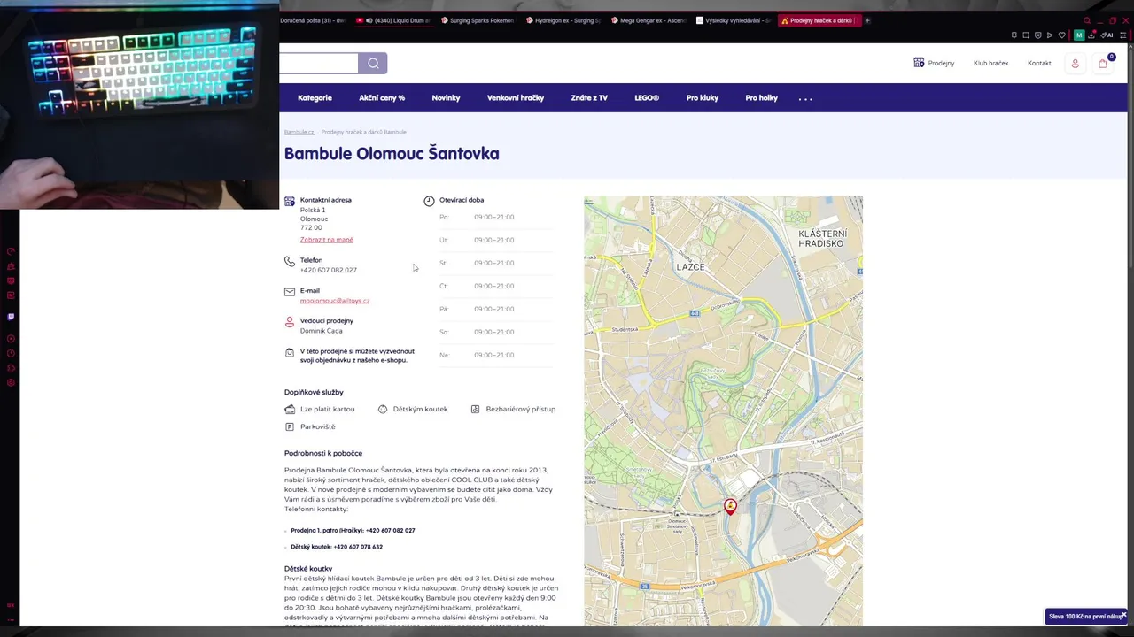Click the snapshot capture icon in browser toolbar

click(1026, 35)
